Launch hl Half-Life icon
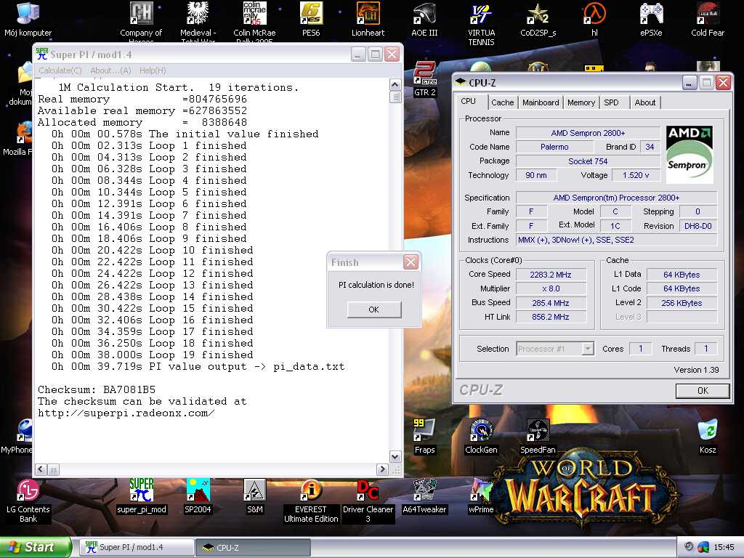Viewport: 744px width, 558px height. [594, 20]
